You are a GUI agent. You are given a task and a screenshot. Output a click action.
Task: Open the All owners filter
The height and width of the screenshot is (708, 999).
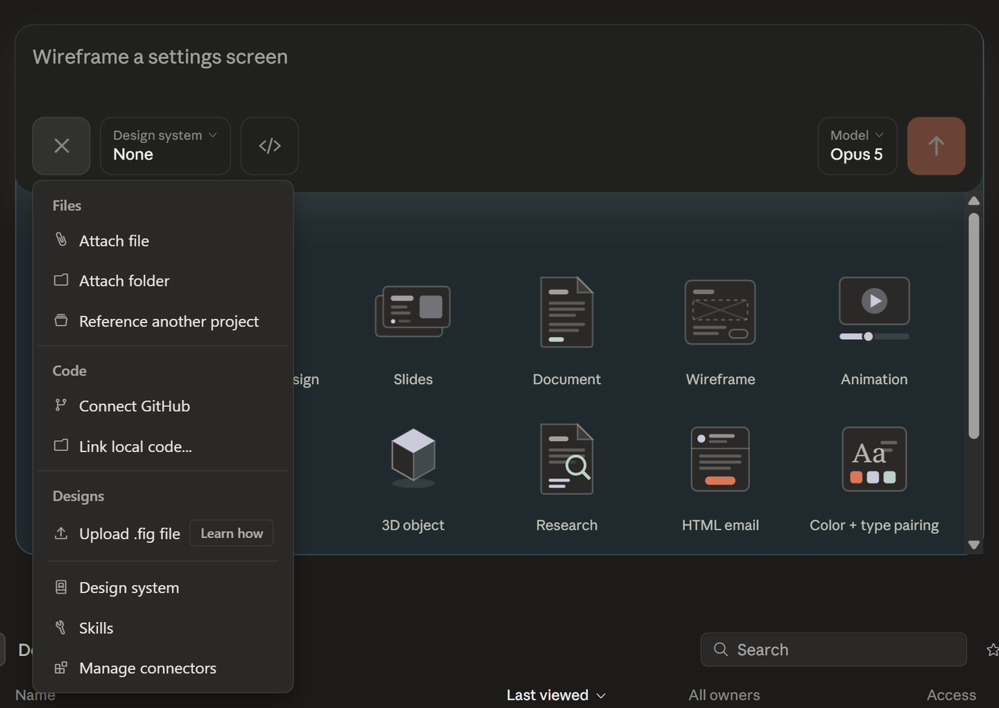(724, 695)
